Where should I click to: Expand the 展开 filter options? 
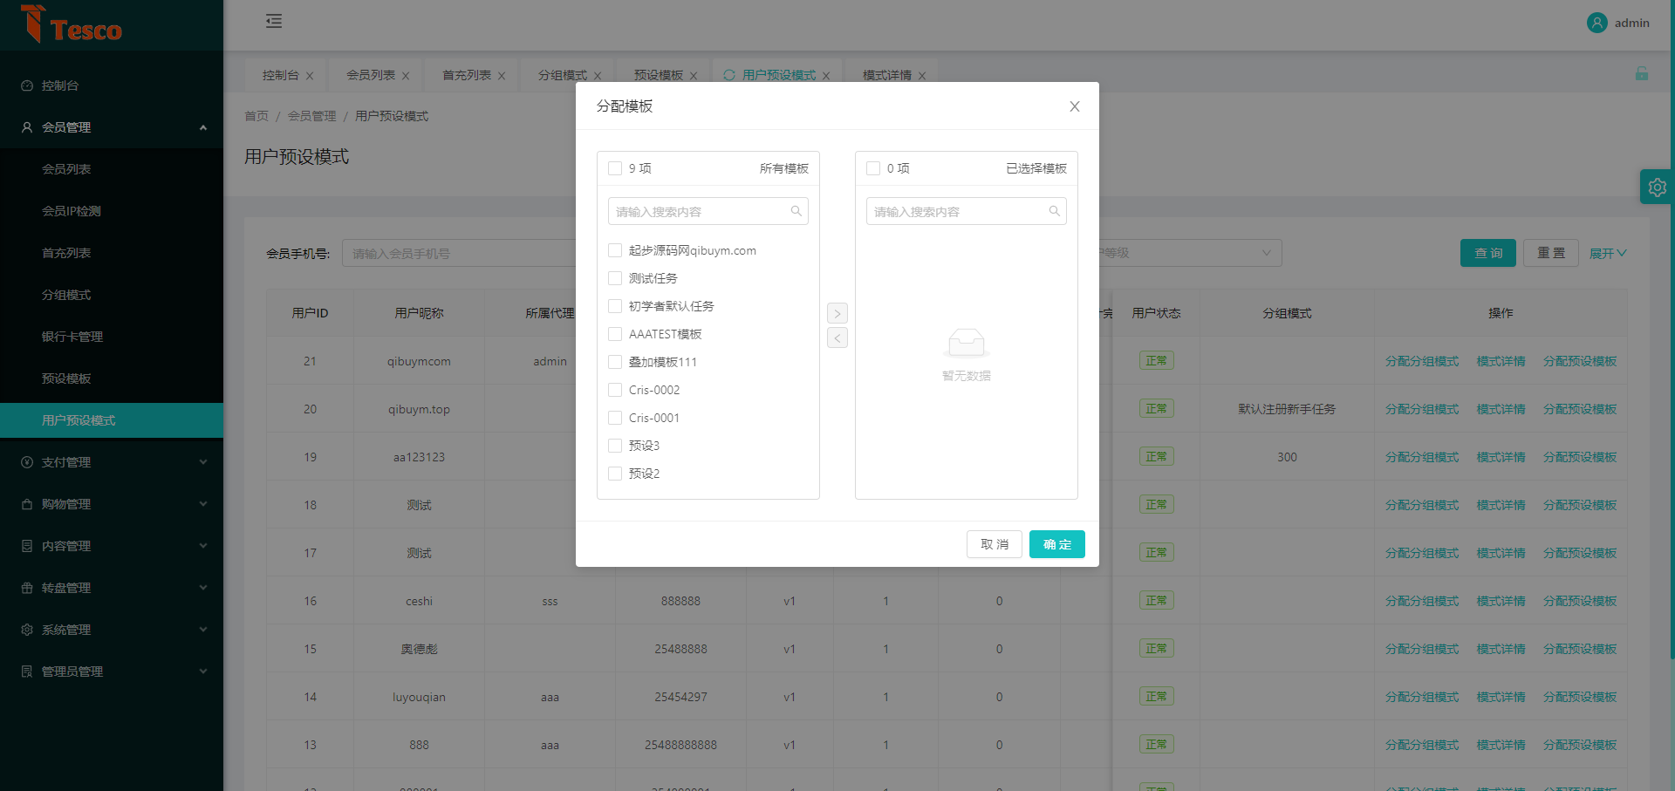tap(1607, 254)
